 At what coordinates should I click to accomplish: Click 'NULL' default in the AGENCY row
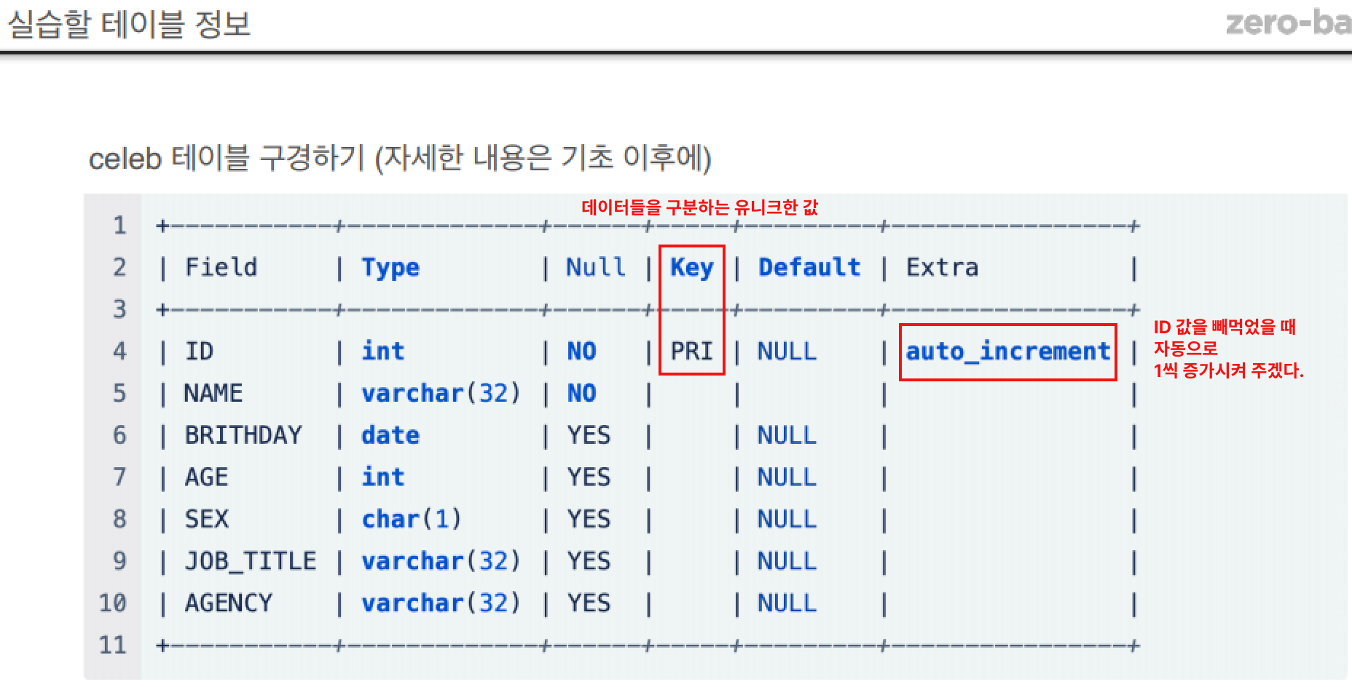pos(787,603)
